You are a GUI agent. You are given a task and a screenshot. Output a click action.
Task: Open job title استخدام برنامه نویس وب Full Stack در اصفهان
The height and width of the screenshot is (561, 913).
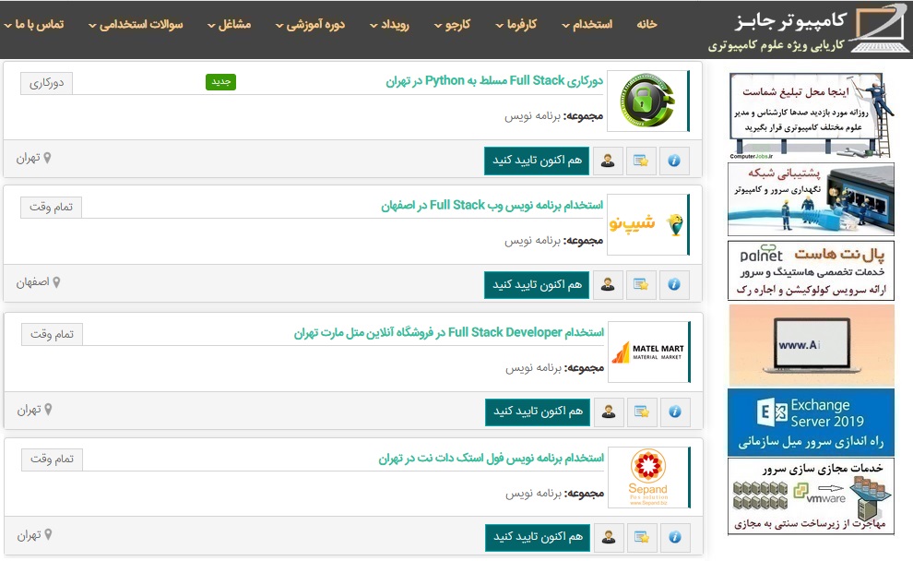click(492, 205)
